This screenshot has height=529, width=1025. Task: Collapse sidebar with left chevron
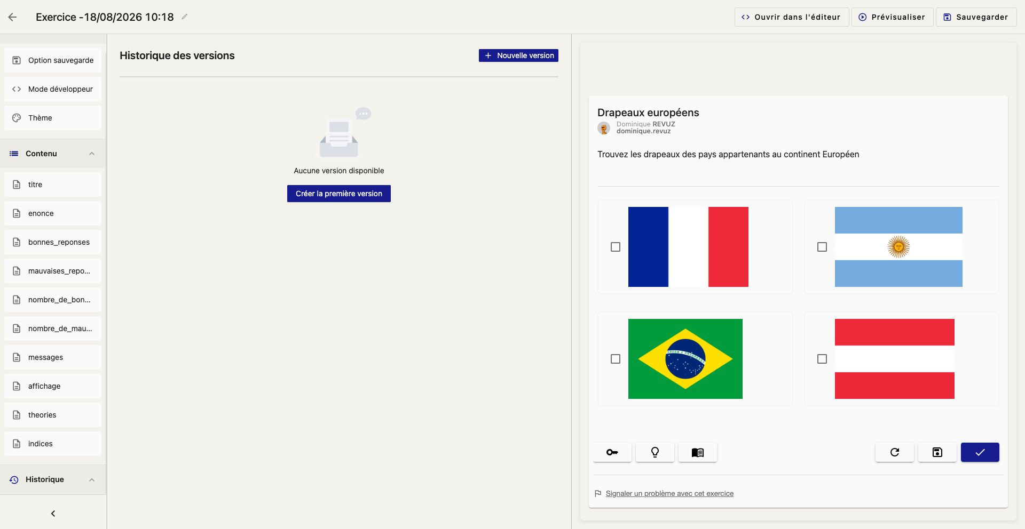click(53, 514)
